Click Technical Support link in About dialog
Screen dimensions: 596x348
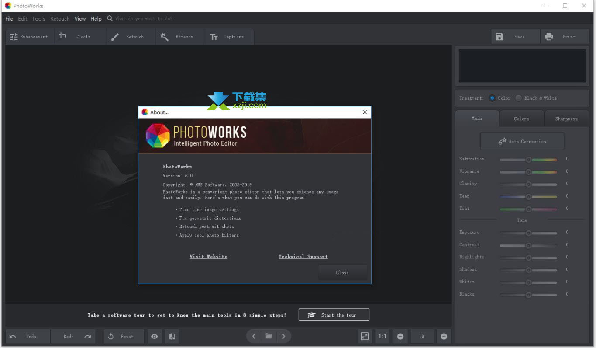[303, 257]
